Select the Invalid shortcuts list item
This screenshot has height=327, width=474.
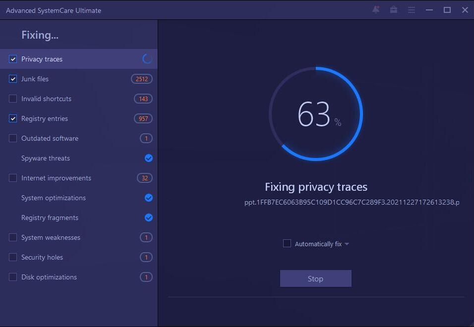[79, 99]
